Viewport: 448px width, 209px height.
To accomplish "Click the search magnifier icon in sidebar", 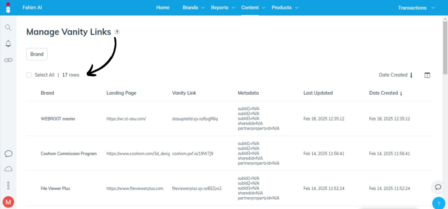I will coord(8,28).
